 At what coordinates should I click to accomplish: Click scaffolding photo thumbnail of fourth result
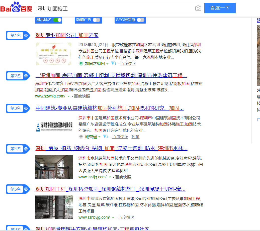(54, 167)
